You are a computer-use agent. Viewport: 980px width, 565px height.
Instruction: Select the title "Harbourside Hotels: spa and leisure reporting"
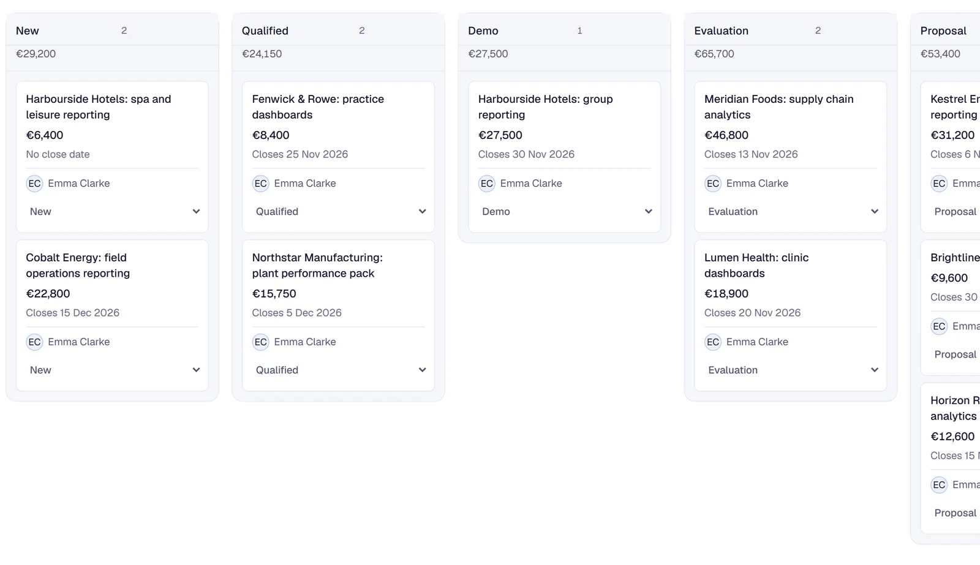tap(99, 107)
